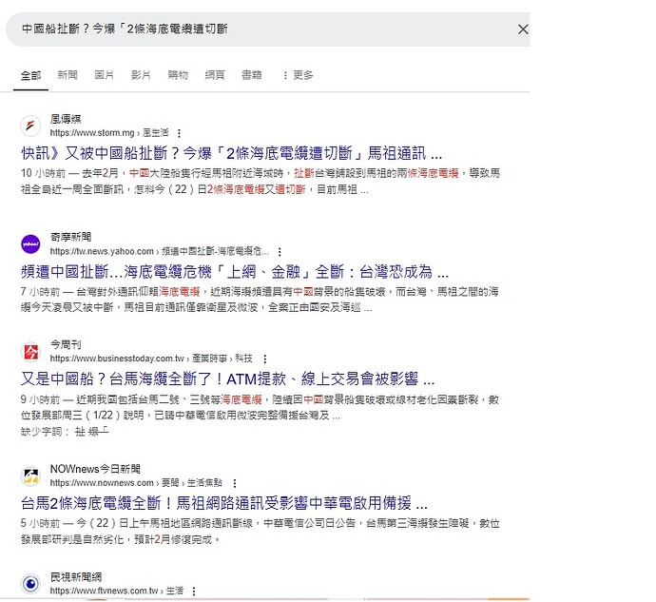The height and width of the screenshot is (602, 656).
Task: Open more options for tw.news.yahoo.com result
Action: click(280, 252)
